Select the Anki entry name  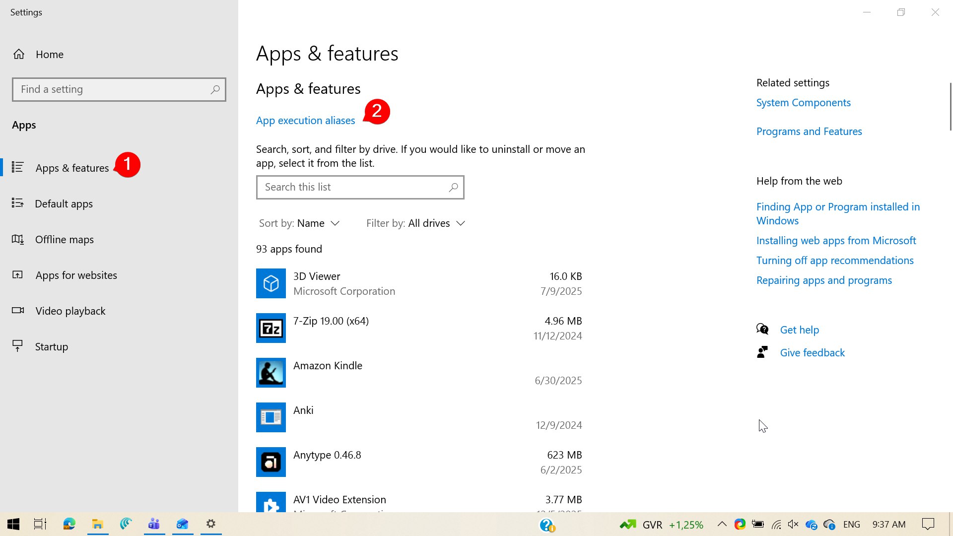point(303,410)
